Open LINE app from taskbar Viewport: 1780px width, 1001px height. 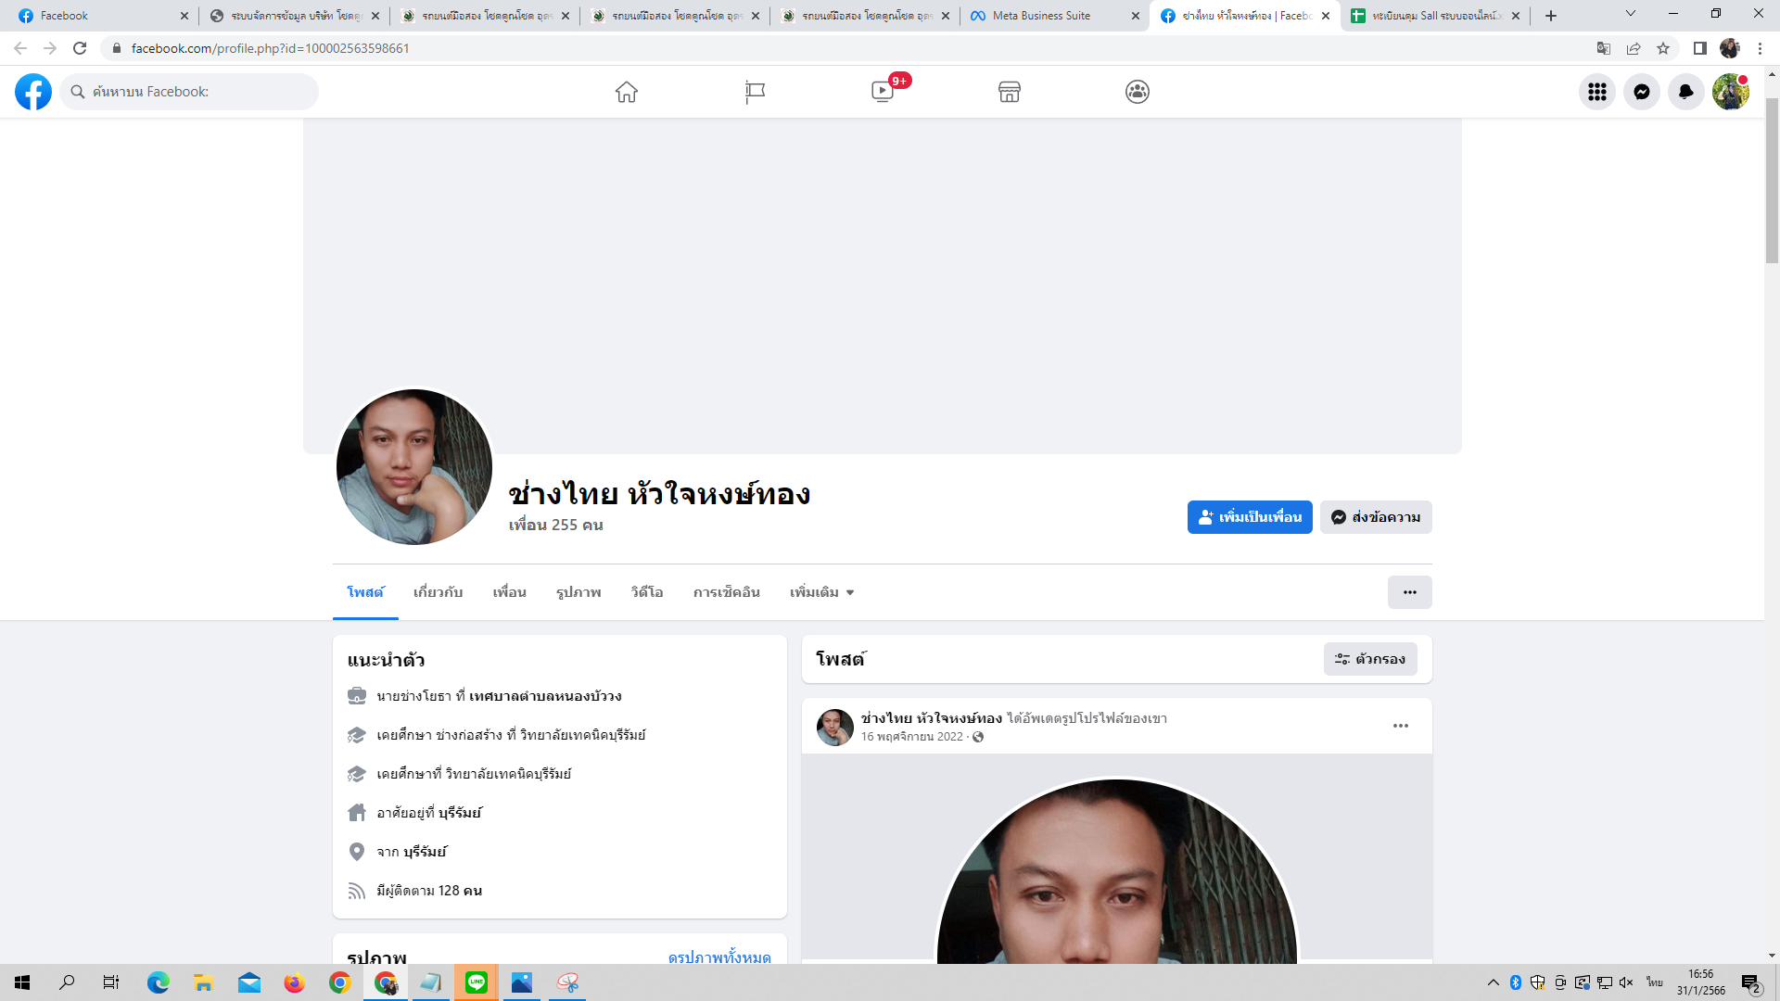477,982
